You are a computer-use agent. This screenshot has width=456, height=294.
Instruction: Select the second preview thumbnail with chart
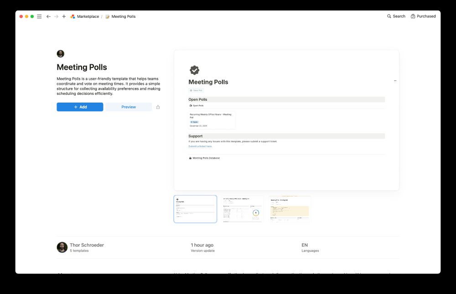tap(242, 209)
